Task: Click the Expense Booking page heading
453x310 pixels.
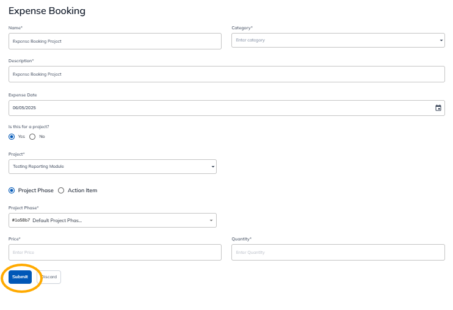Action: point(47,11)
